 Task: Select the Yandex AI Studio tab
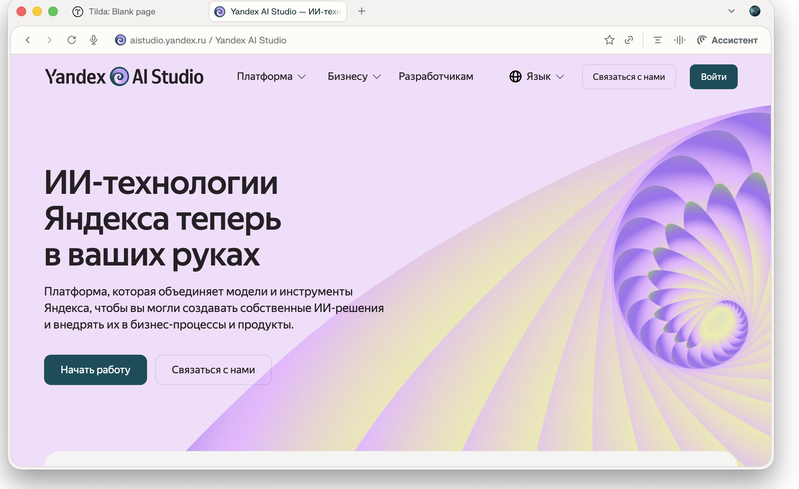pyautogui.click(x=278, y=12)
